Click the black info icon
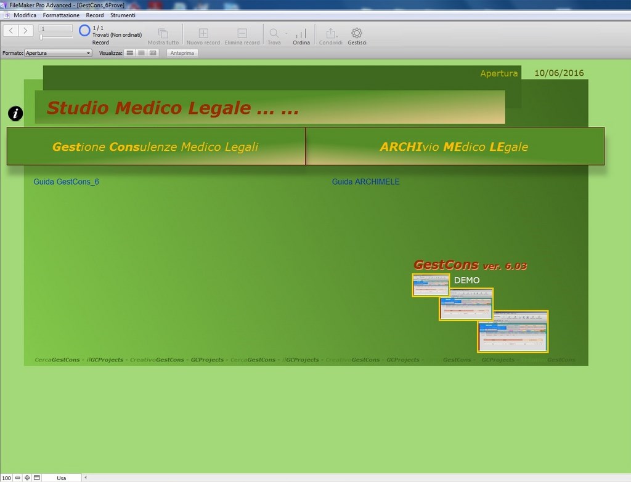 (x=15, y=113)
